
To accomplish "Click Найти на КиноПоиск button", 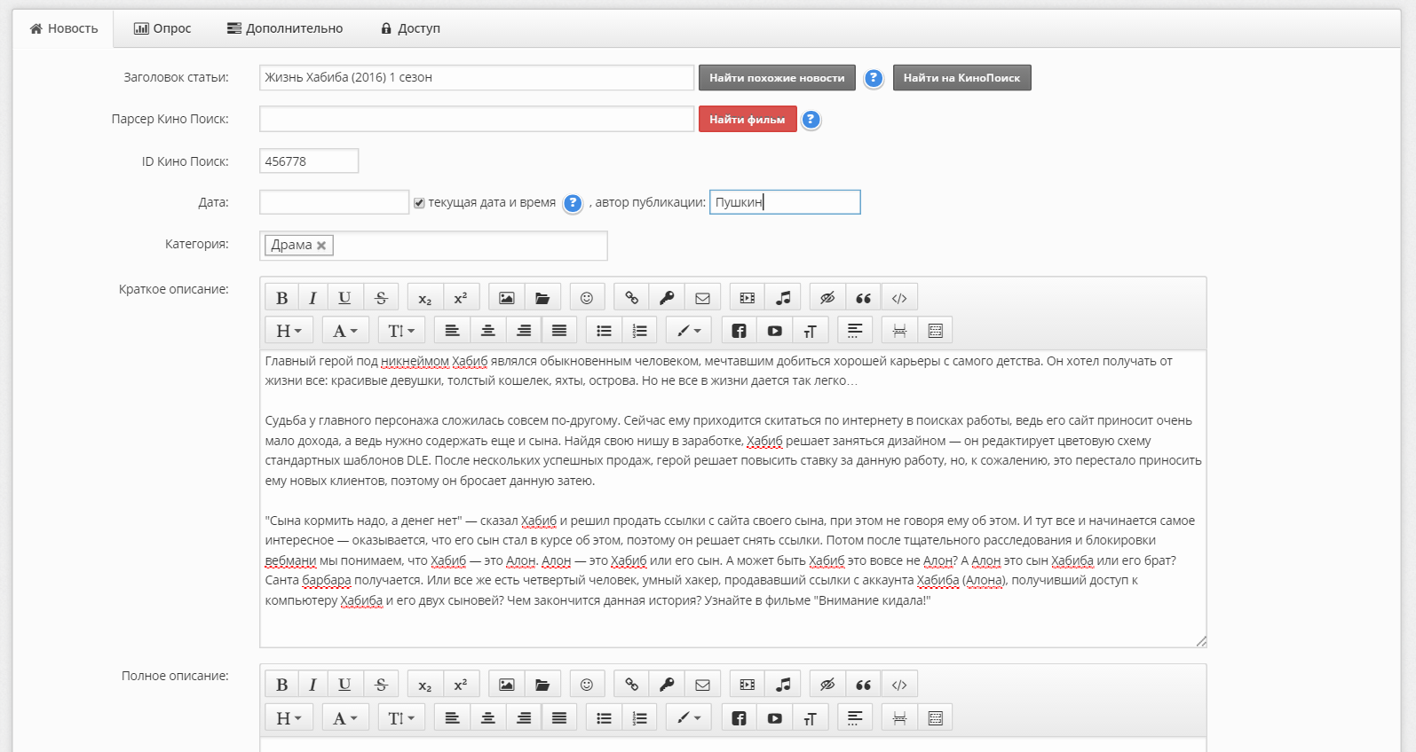I will point(961,78).
